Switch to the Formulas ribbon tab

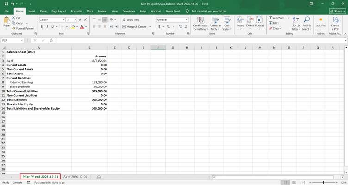click(76, 11)
